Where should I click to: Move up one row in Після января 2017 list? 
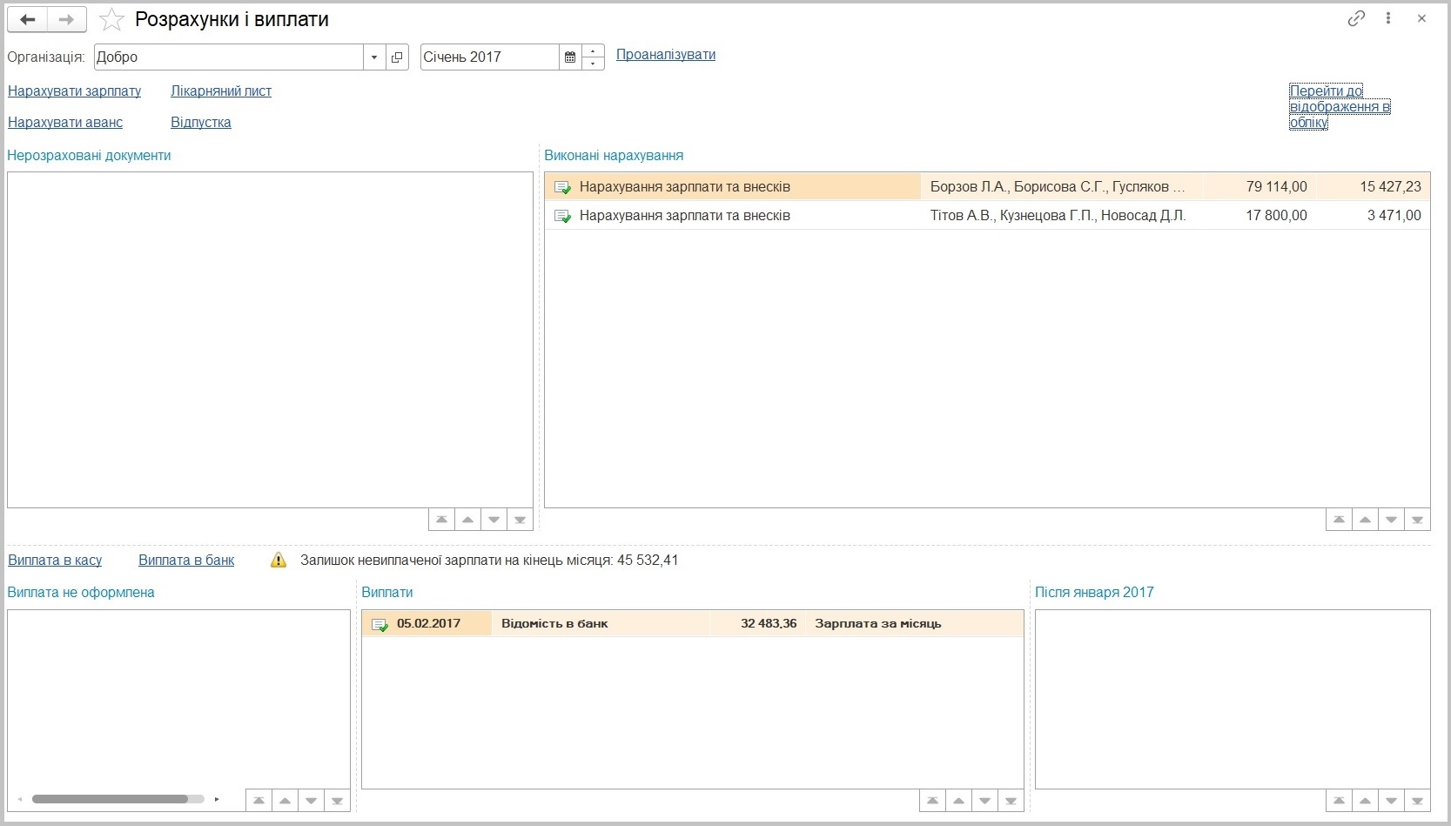[x=1365, y=801]
